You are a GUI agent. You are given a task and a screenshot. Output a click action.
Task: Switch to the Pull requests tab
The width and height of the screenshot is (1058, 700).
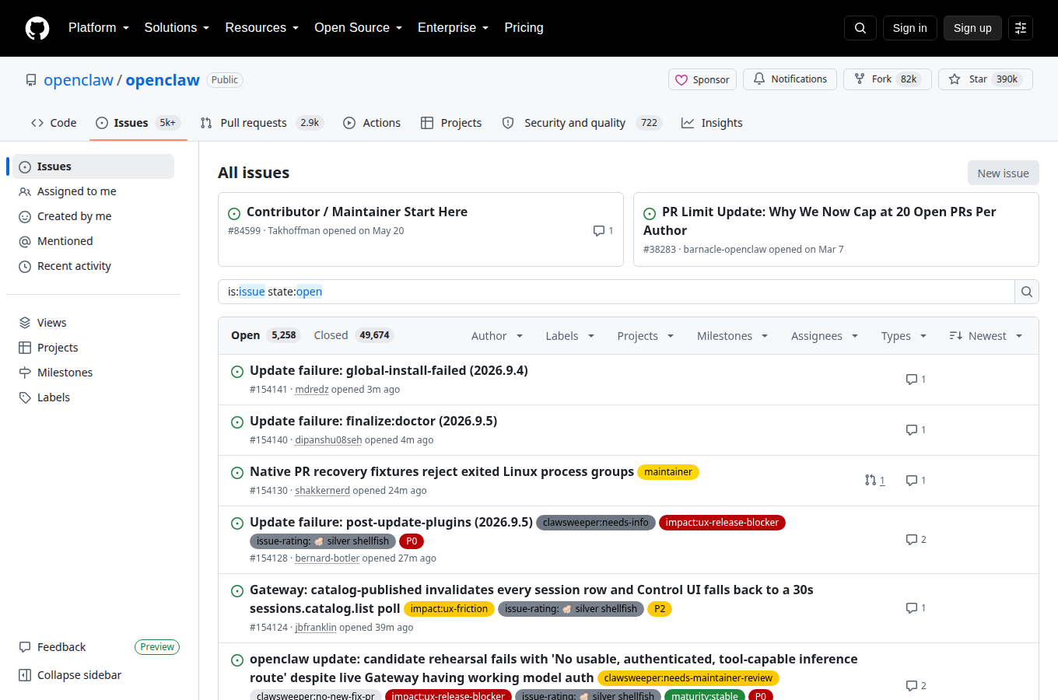(x=261, y=123)
